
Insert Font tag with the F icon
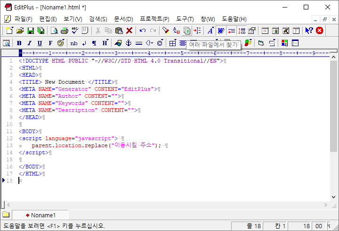coord(50,43)
